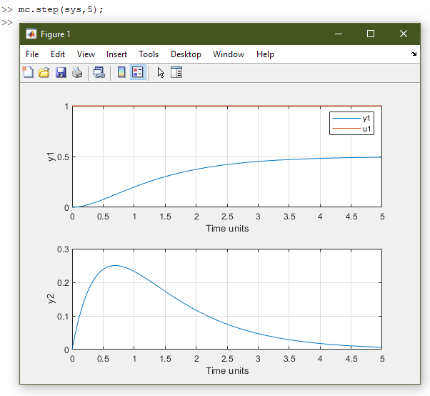This screenshot has width=430, height=396.
Task: Open the Desktop menu
Action: tap(186, 54)
